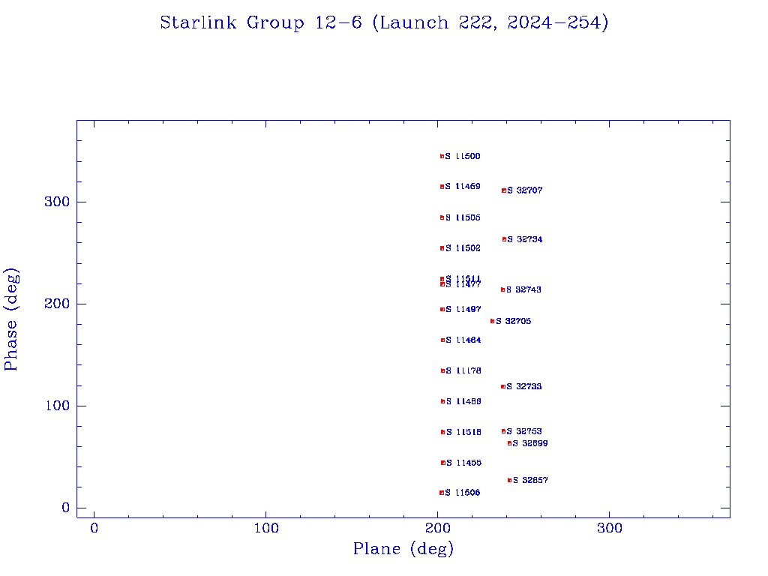Click the 200 tick label on Phase axis
This screenshot has height=576, width=768.
[57, 304]
